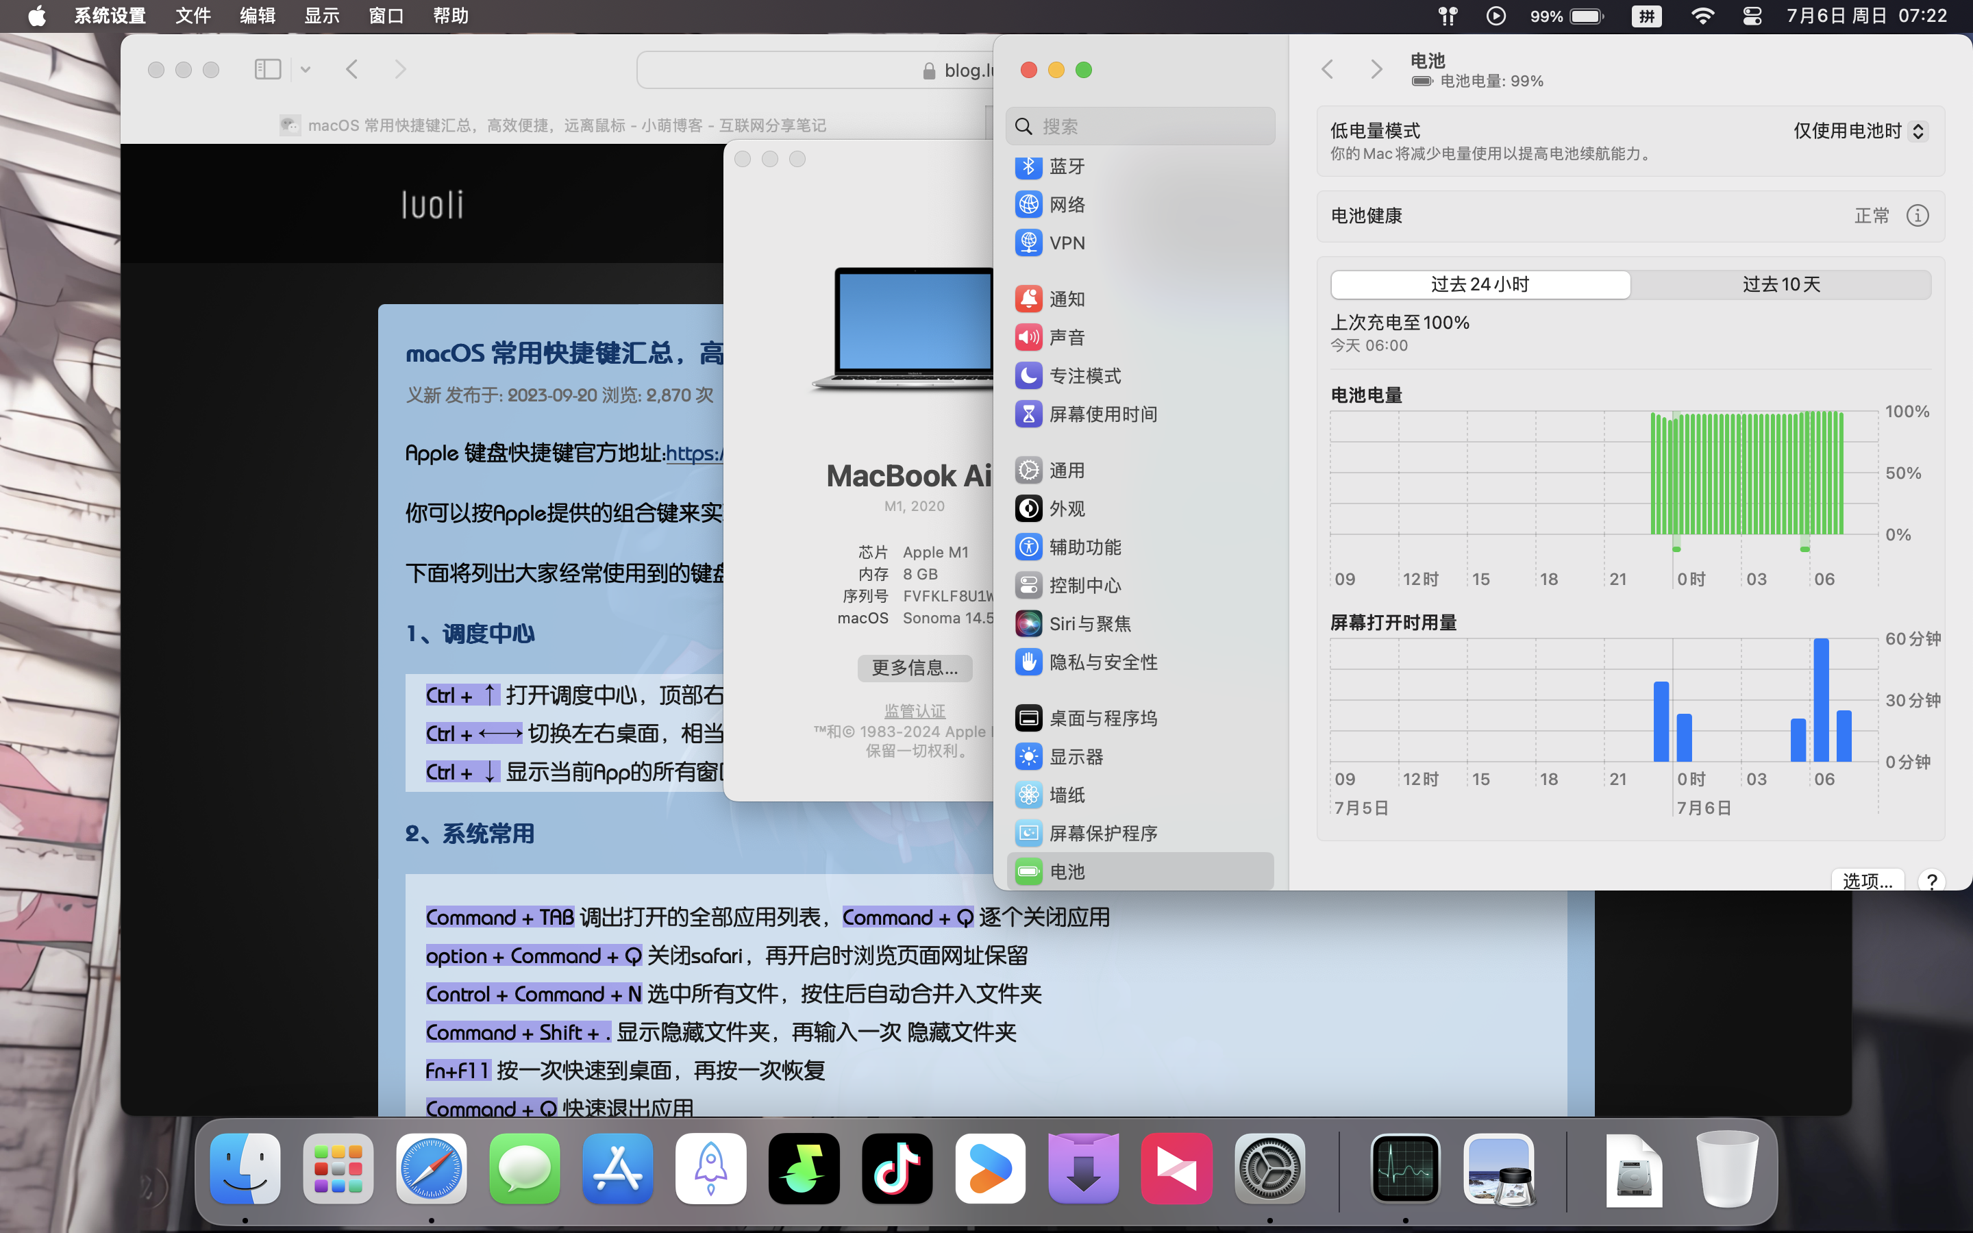Open Bluetooth (蓝牙) settings in sidebar
1973x1233 pixels.
pyautogui.click(x=1140, y=166)
